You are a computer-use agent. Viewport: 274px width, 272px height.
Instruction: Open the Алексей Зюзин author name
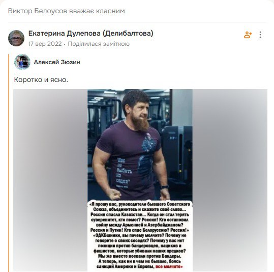point(57,62)
